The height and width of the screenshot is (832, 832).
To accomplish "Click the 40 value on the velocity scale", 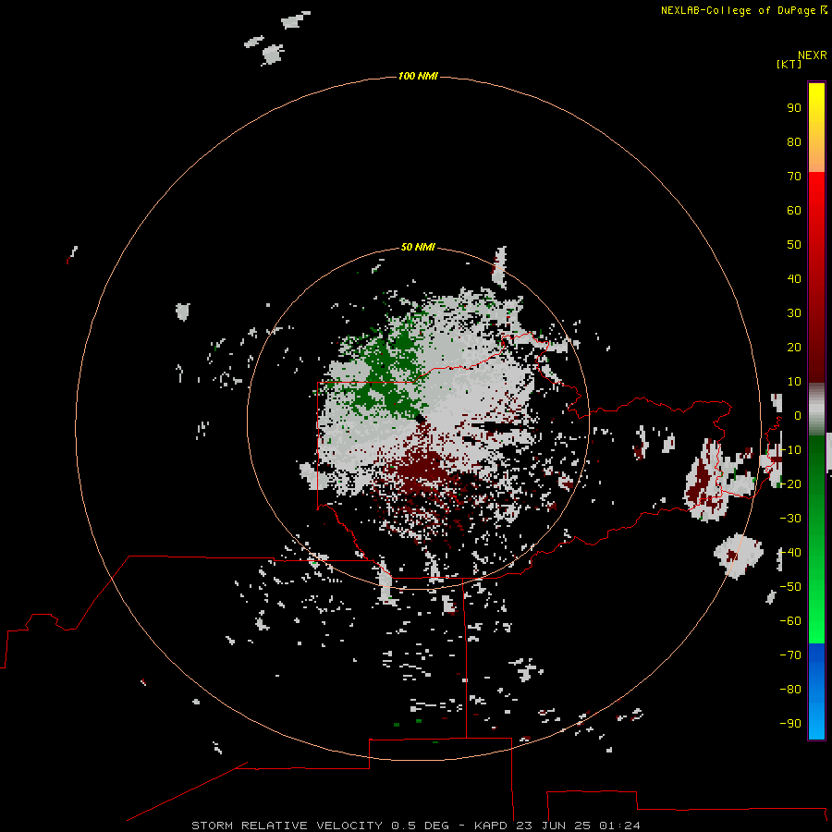I will [x=794, y=278].
